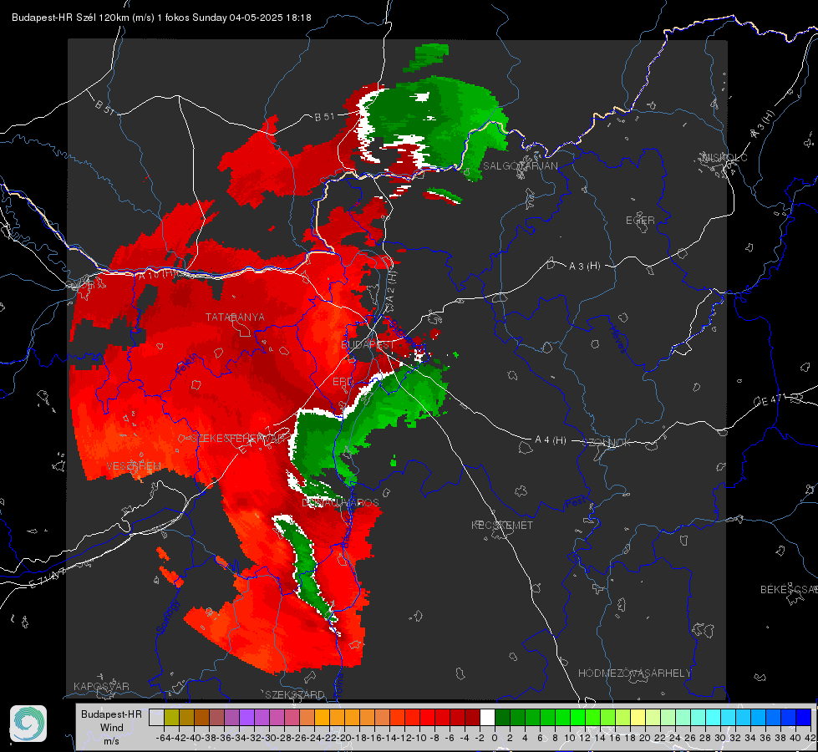Click the TATABANYA city label

(235, 318)
